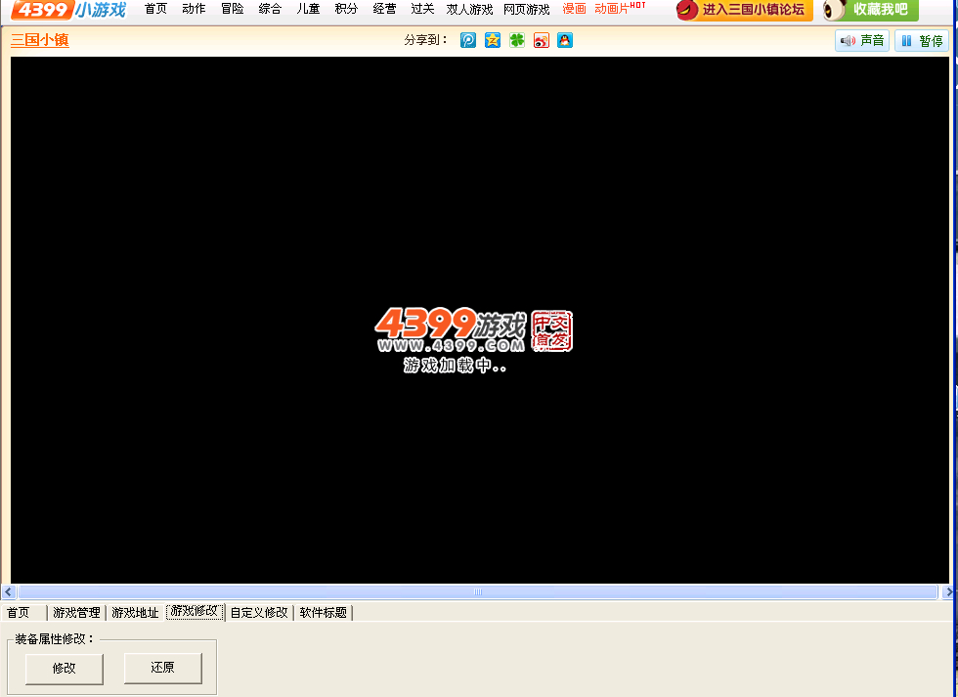Open the 儿童 games category
The width and height of the screenshot is (958, 697).
[308, 9]
